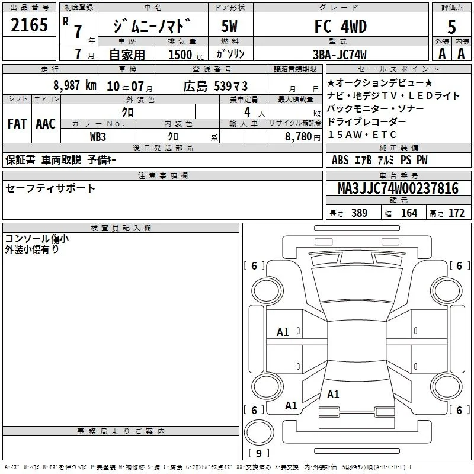Click the A1 mark near rear-left corner
Viewport: 474px width, 474px height.
(291, 405)
